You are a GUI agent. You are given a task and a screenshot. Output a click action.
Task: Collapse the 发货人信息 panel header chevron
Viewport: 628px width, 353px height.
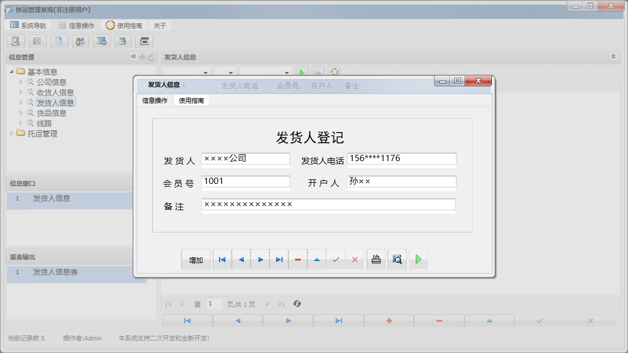613,57
